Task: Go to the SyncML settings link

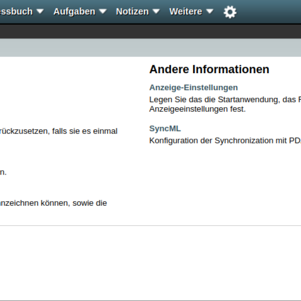Action: pos(165,128)
